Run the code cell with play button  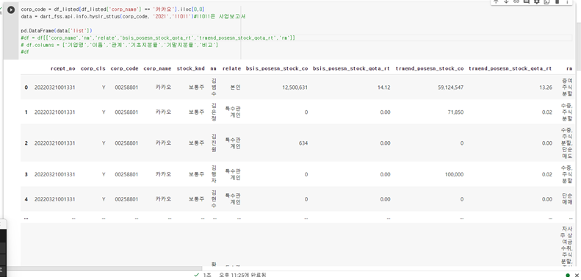click(11, 10)
